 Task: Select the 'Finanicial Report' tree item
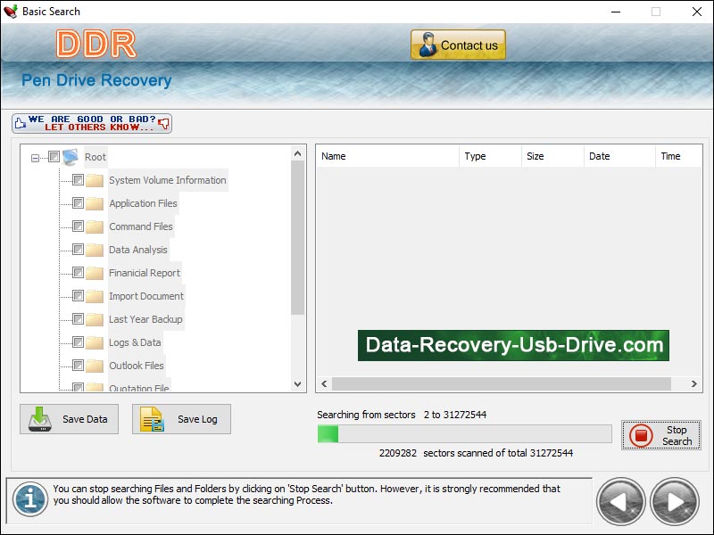point(145,273)
